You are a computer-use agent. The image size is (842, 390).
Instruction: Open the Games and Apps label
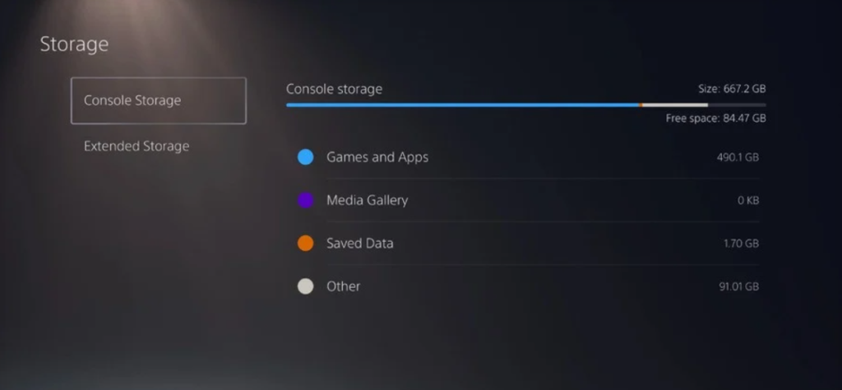[377, 157]
